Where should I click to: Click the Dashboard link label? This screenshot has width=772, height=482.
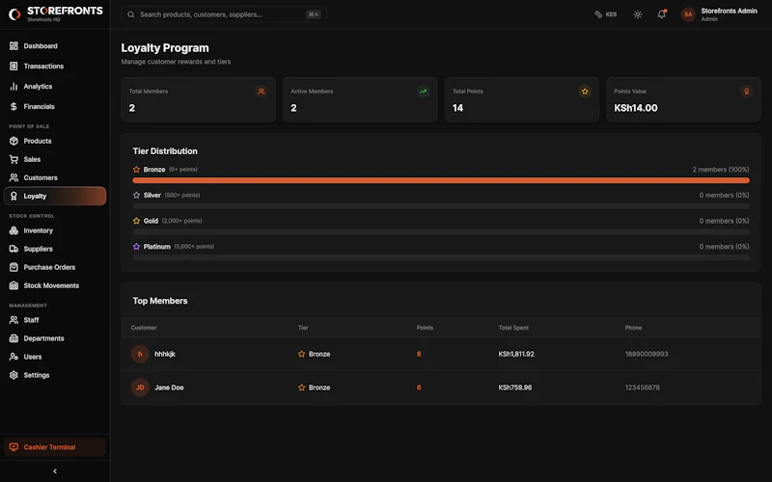point(41,45)
